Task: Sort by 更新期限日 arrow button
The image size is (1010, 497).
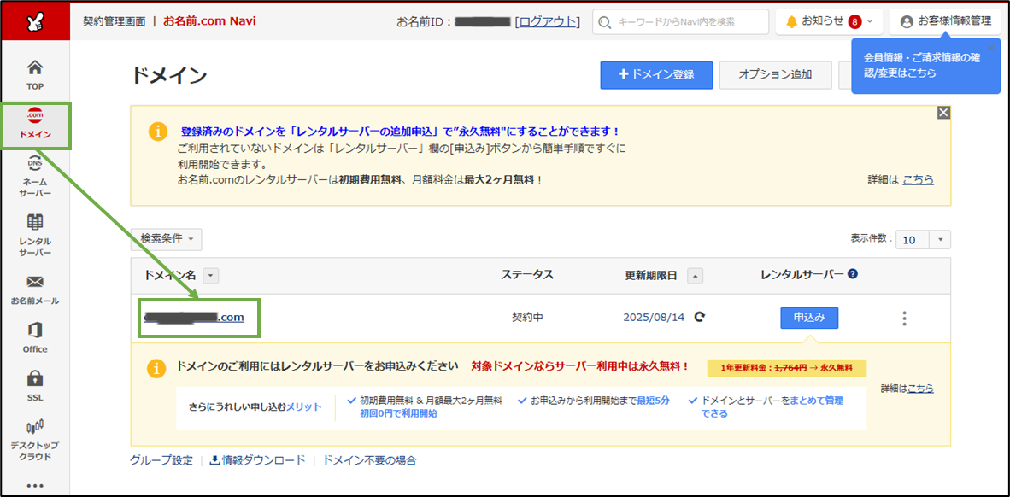Action: tap(695, 276)
